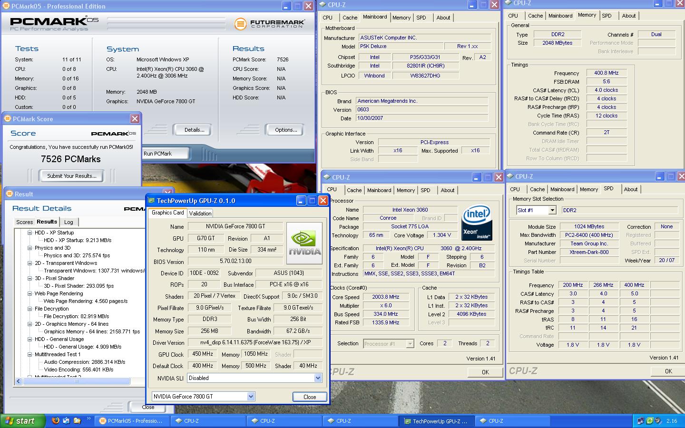The width and height of the screenshot is (685, 428).
Task: Select File Decryption 82.919 MB/s row
Action: 76,316
